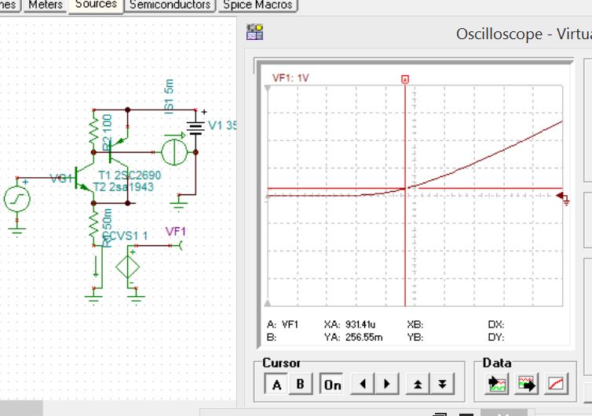Click the CCVS1 1 component label
The width and height of the screenshot is (592, 416).
click(125, 237)
